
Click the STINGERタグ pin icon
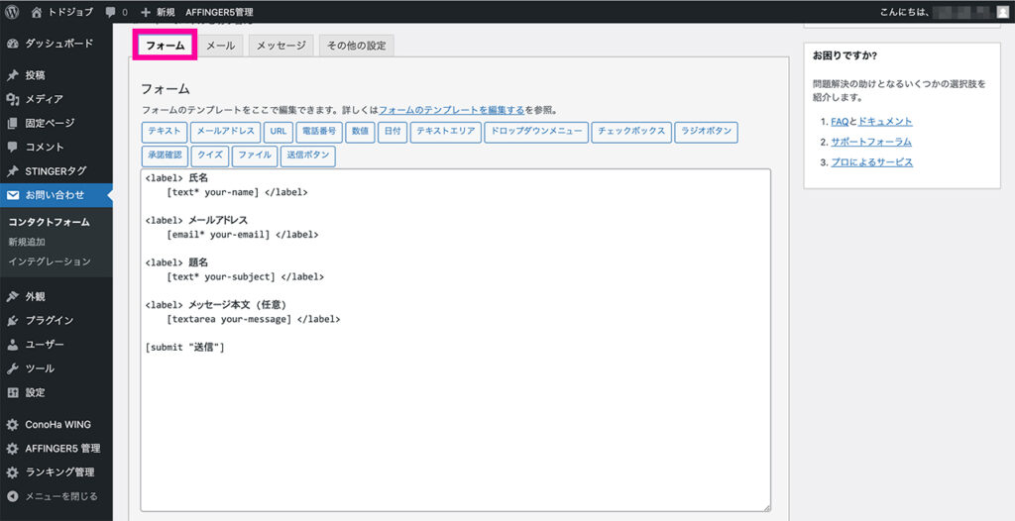12,171
